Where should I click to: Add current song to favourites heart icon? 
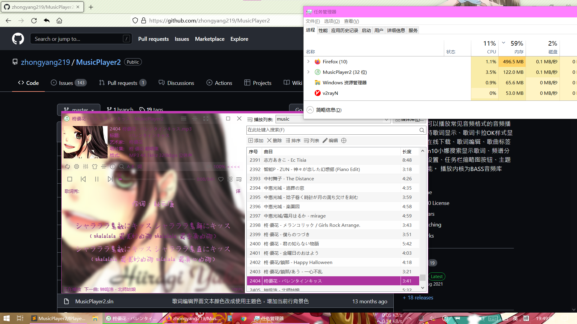coord(221,179)
